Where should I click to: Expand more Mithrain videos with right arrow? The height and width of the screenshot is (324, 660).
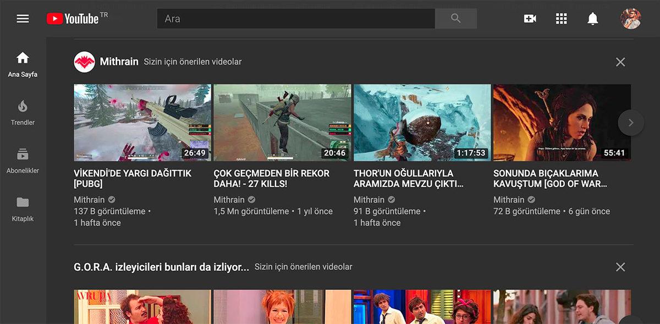tap(631, 122)
